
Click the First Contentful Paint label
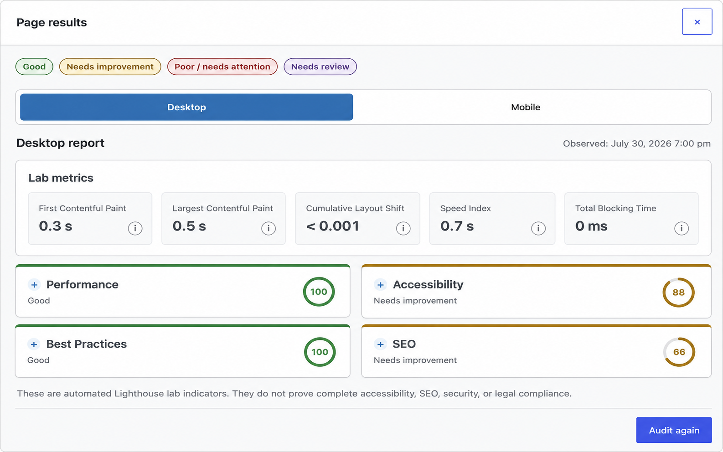83,208
